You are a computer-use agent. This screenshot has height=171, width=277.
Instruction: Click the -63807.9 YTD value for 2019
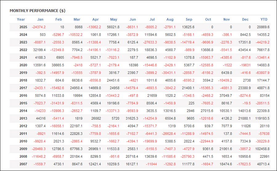click(263, 73)
